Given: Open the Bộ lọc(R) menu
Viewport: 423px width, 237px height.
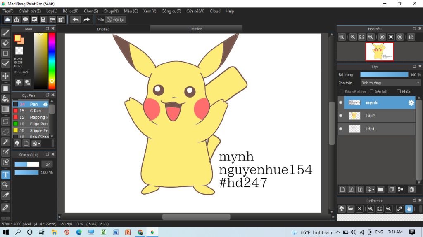Looking at the screenshot, I should [x=71, y=11].
